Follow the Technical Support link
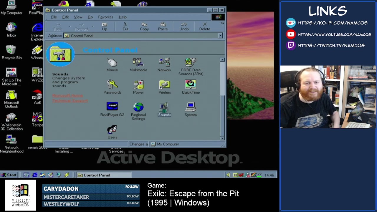377x212 pixels. pos(70,101)
